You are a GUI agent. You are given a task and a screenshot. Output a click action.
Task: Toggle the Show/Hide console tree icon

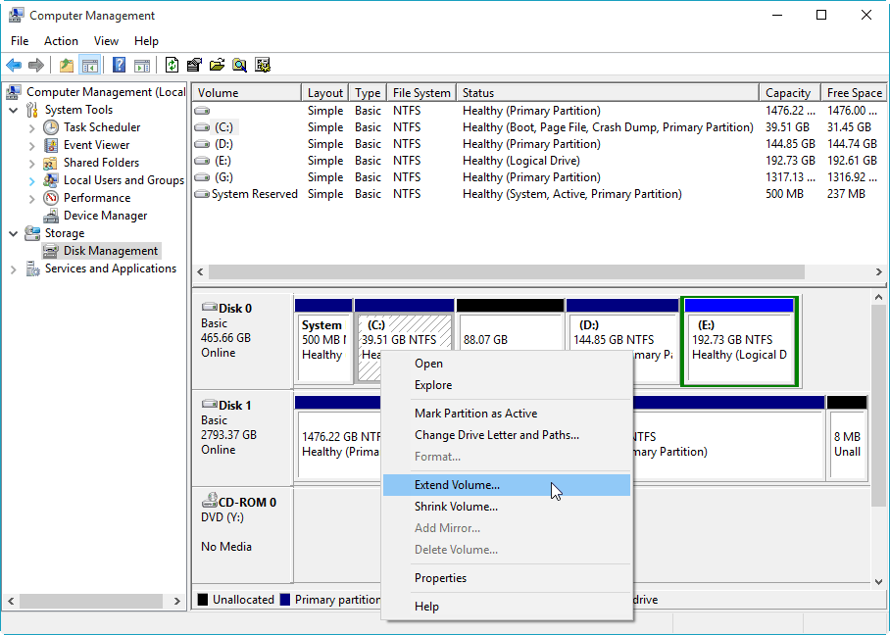click(89, 65)
